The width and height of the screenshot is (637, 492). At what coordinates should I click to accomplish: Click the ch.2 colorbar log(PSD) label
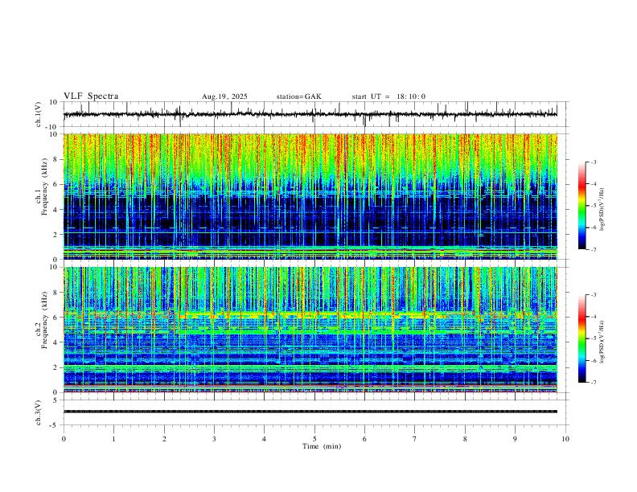click(x=602, y=342)
